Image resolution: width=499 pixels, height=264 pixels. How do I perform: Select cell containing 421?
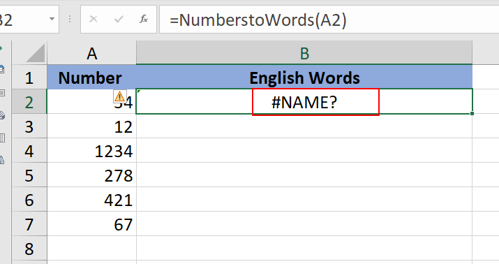(x=91, y=199)
